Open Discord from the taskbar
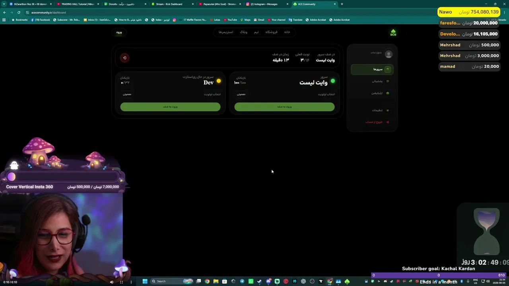This screenshot has width=509, height=286. [x=268, y=282]
